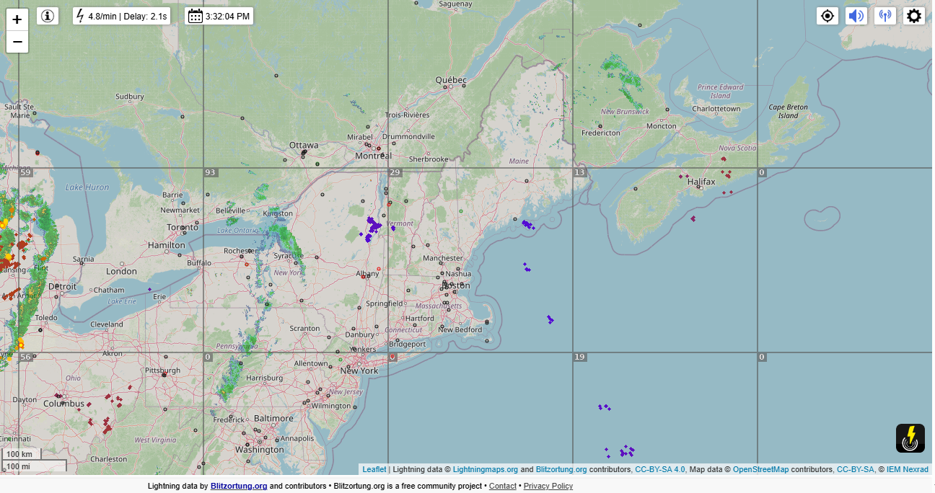Zoom in on the lightning map

[17, 19]
